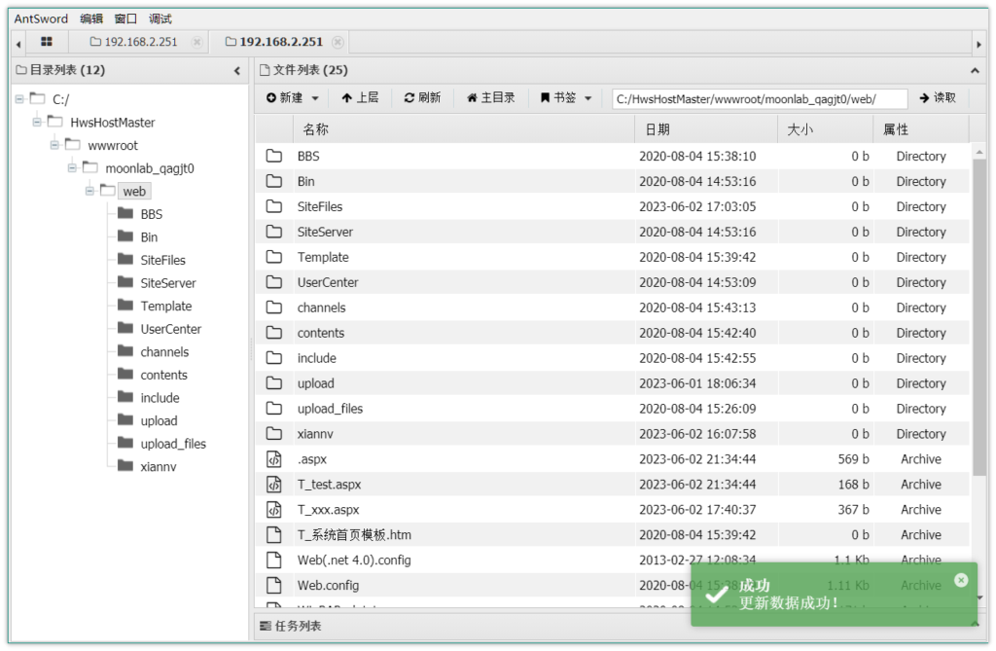Image resolution: width=996 pixels, height=651 pixels.
Task: Click the path input field
Action: 760,99
